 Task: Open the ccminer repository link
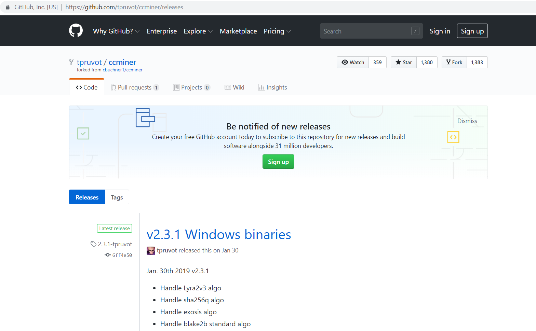pos(122,62)
